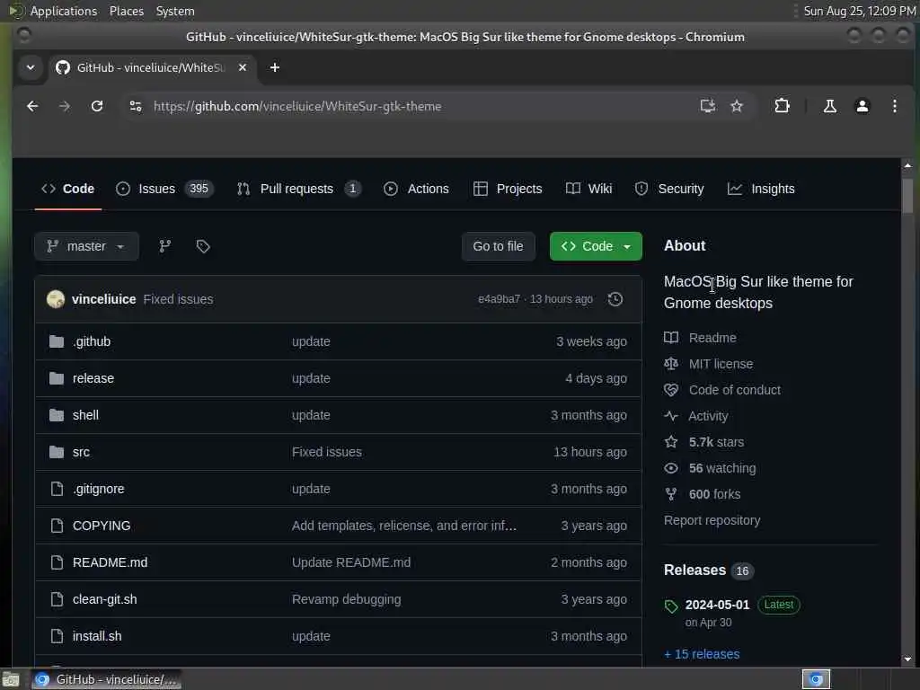Open the Wiki tab
The height and width of the screenshot is (690, 920).
[588, 189]
